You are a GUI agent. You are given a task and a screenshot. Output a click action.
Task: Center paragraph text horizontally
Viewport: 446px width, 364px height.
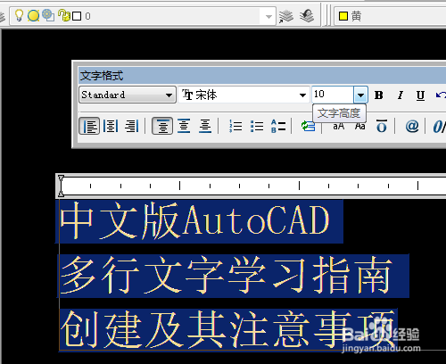coord(111,126)
